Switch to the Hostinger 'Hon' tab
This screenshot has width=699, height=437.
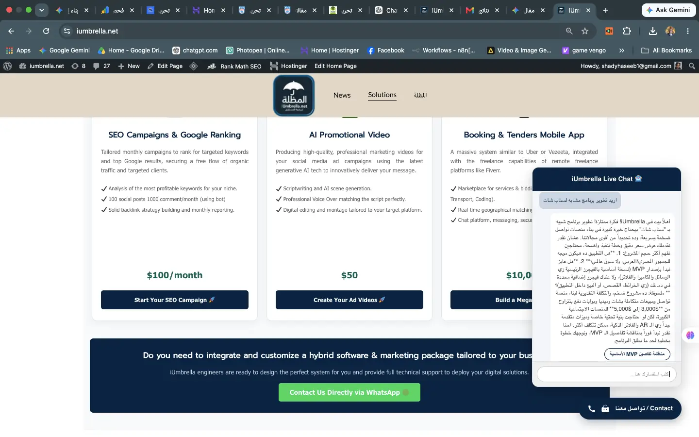[210, 10]
